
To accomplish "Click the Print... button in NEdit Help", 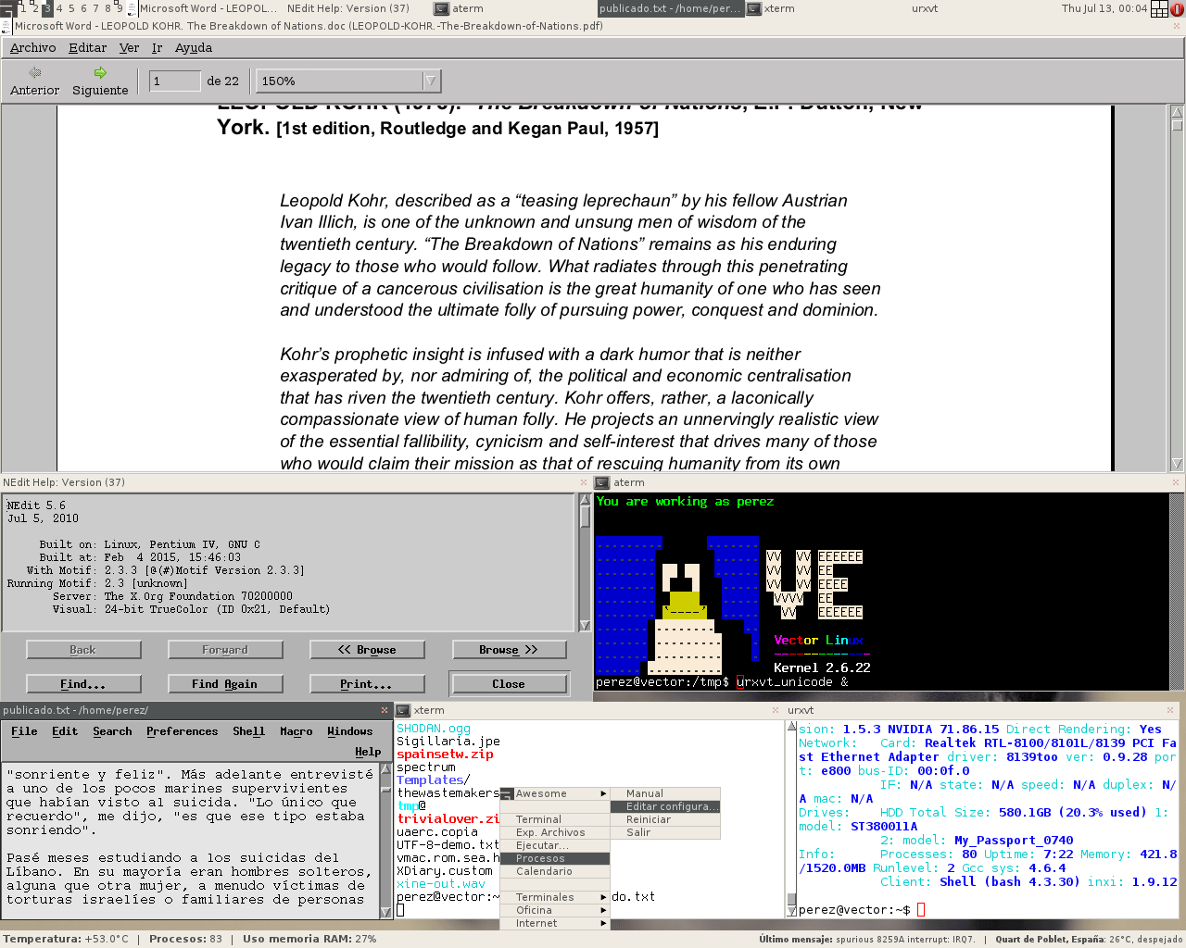I will 367,684.
